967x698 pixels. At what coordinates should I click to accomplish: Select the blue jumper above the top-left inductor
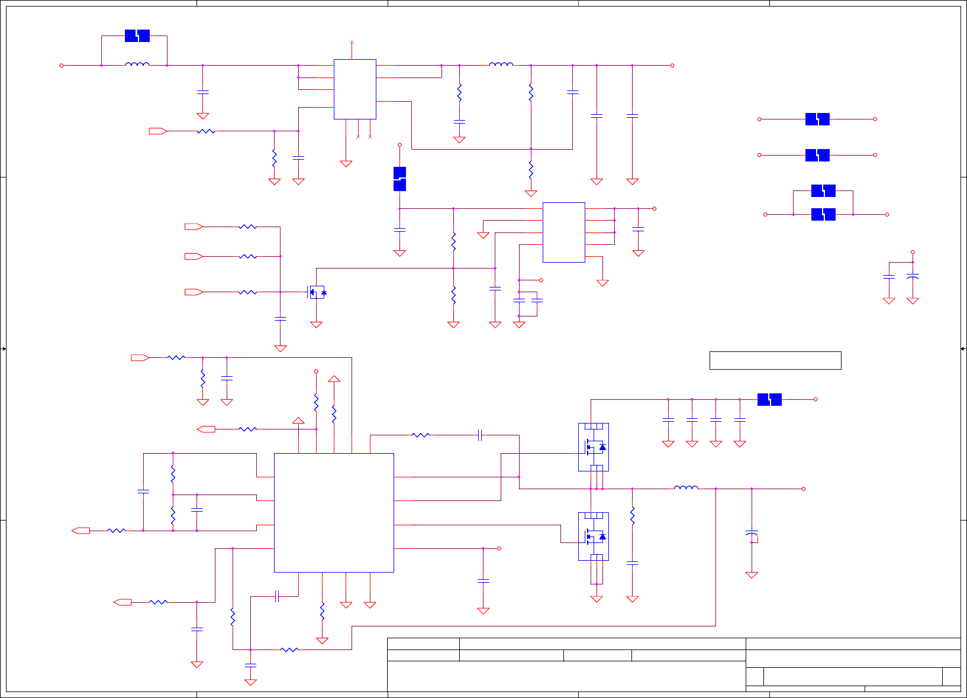[x=137, y=36]
